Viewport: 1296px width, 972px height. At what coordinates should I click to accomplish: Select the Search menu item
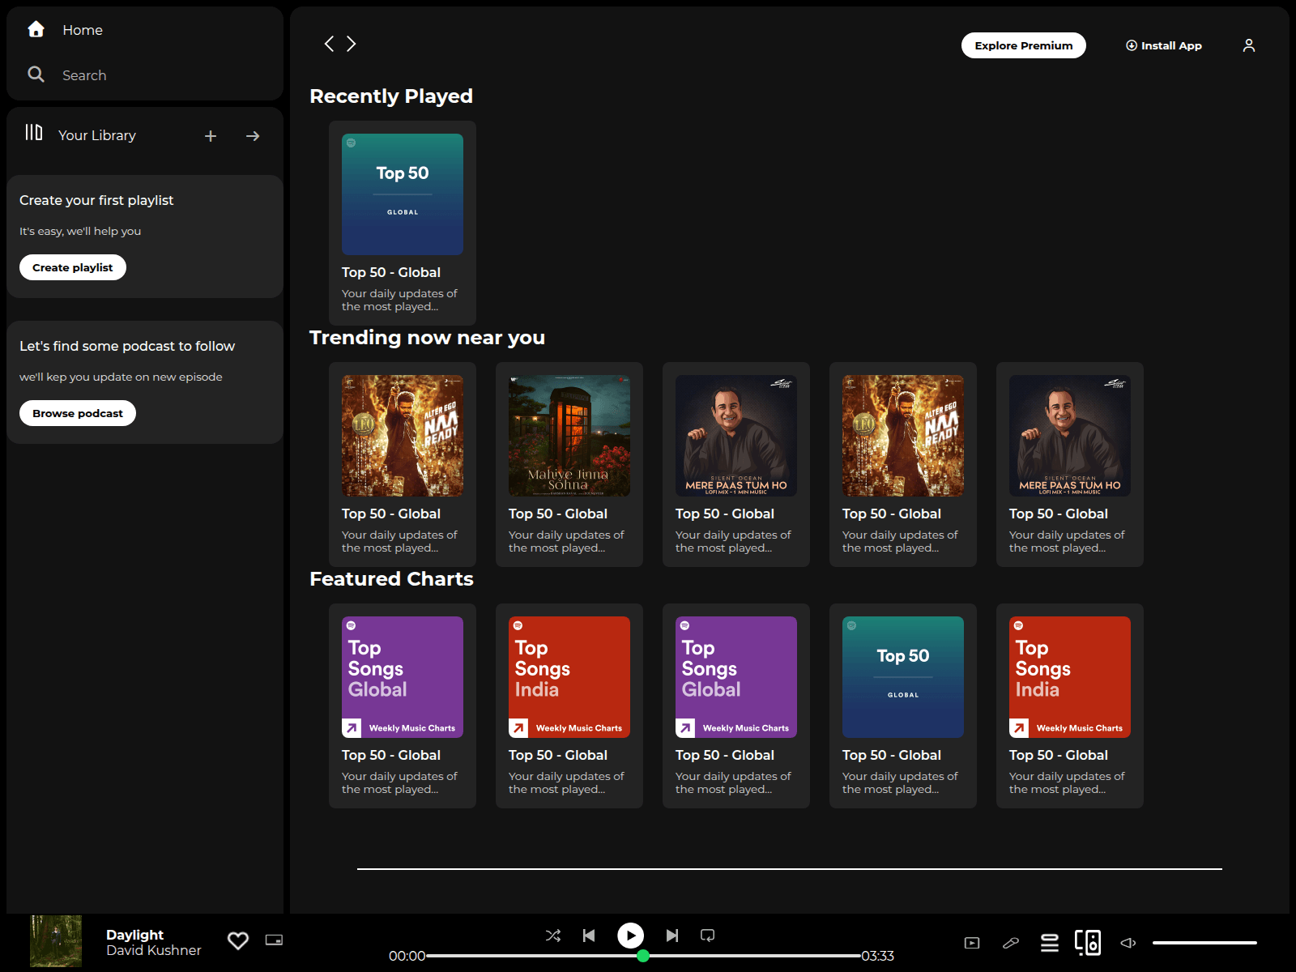coord(84,75)
